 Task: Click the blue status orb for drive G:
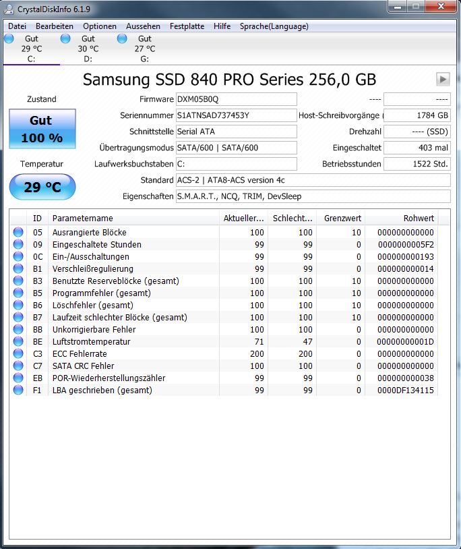pos(122,38)
